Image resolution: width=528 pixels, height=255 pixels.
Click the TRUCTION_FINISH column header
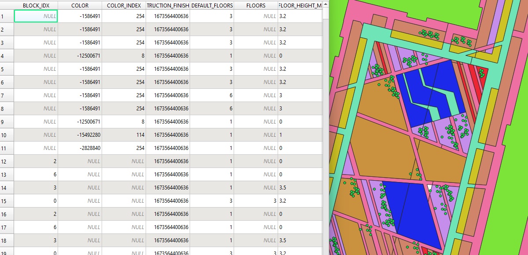pyautogui.click(x=168, y=5)
